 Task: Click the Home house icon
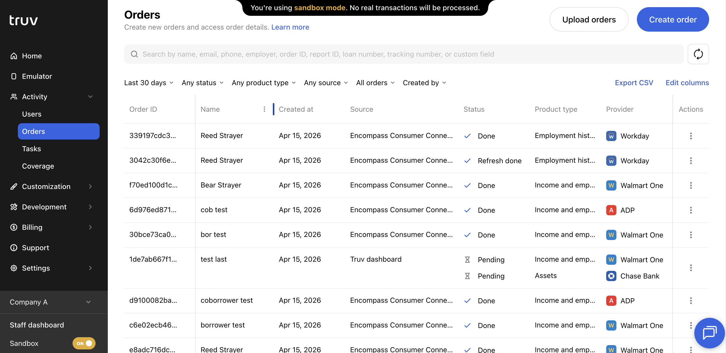(14, 56)
